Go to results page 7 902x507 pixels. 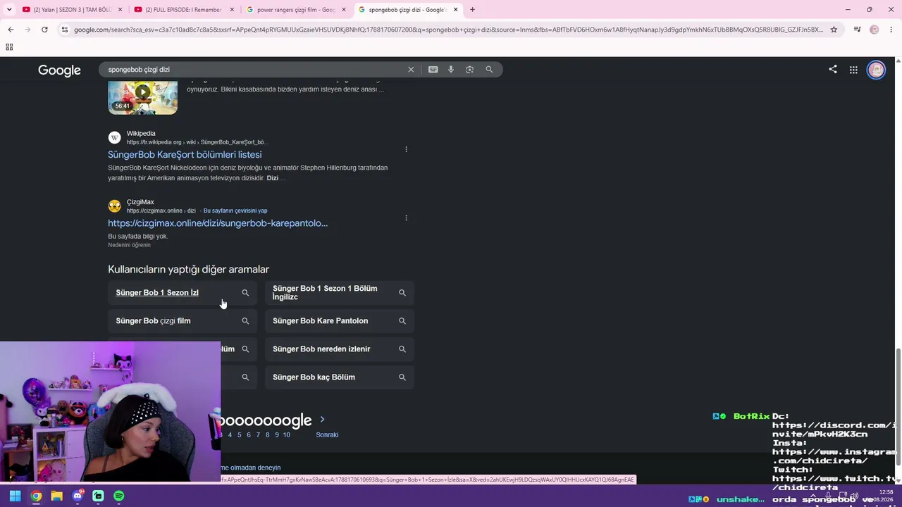[x=258, y=435]
